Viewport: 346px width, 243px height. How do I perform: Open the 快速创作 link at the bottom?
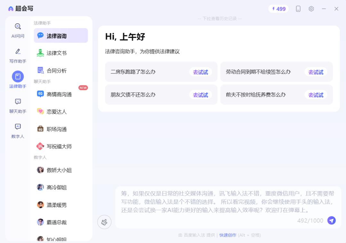(228, 235)
